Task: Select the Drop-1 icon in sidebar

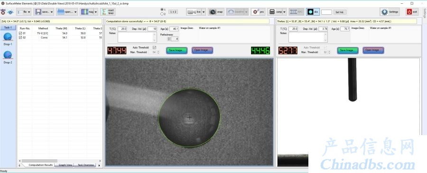Action: pos(8,36)
